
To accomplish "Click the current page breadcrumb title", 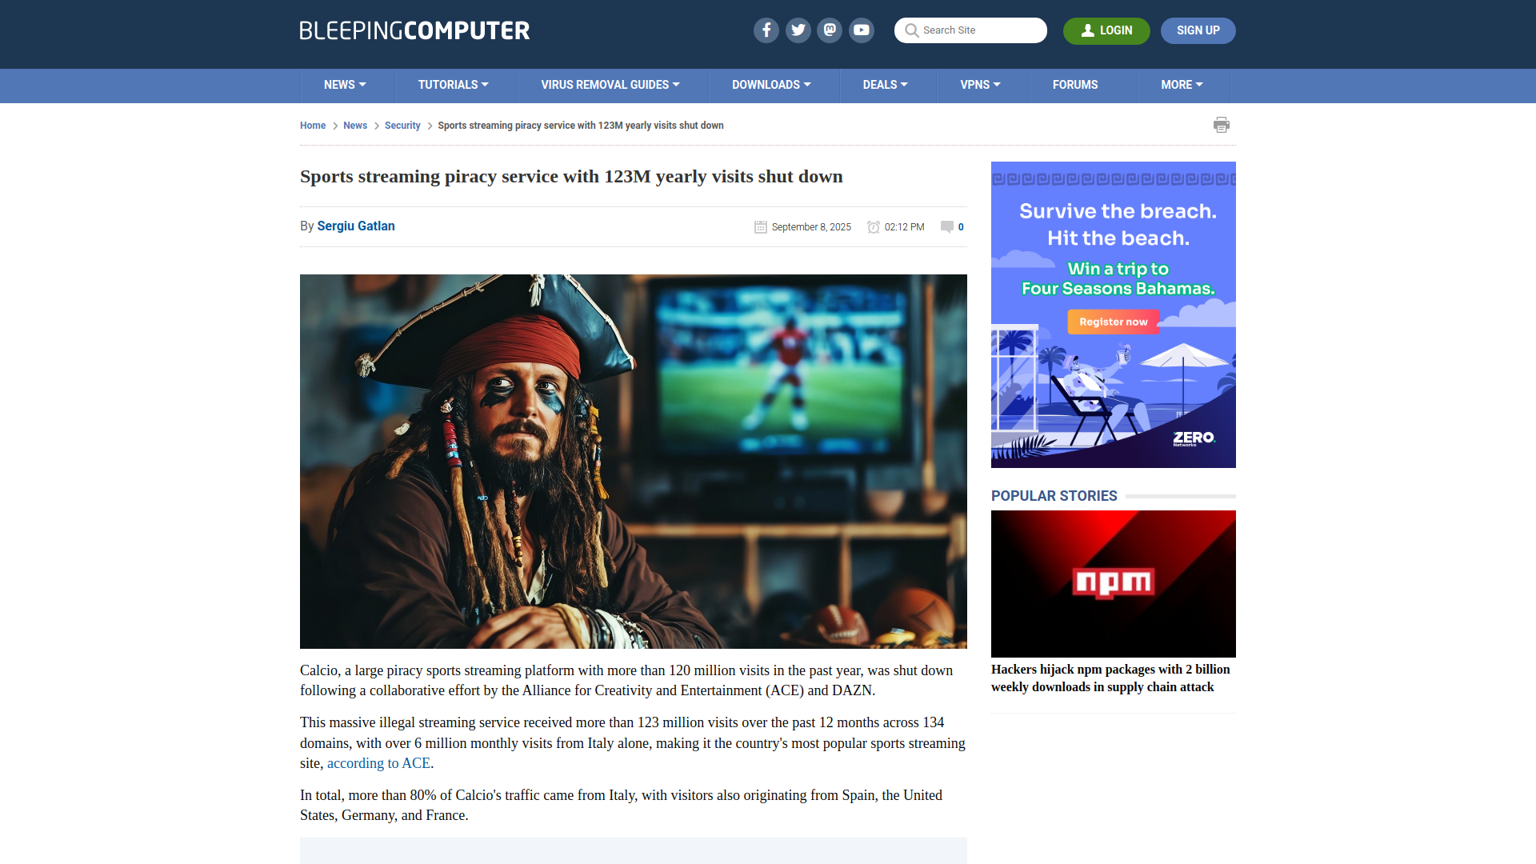I will [581, 126].
